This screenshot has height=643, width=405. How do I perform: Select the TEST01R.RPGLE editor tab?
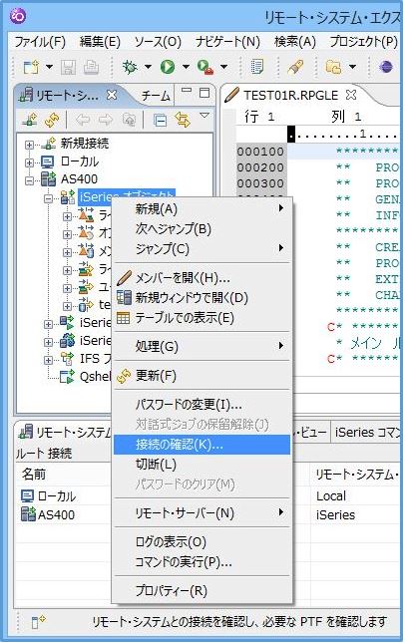pos(291,95)
